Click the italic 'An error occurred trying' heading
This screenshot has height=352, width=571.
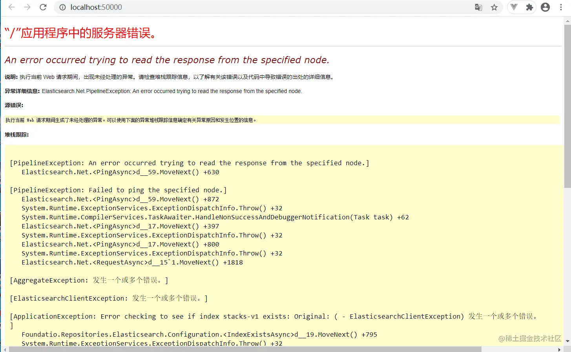167,60
